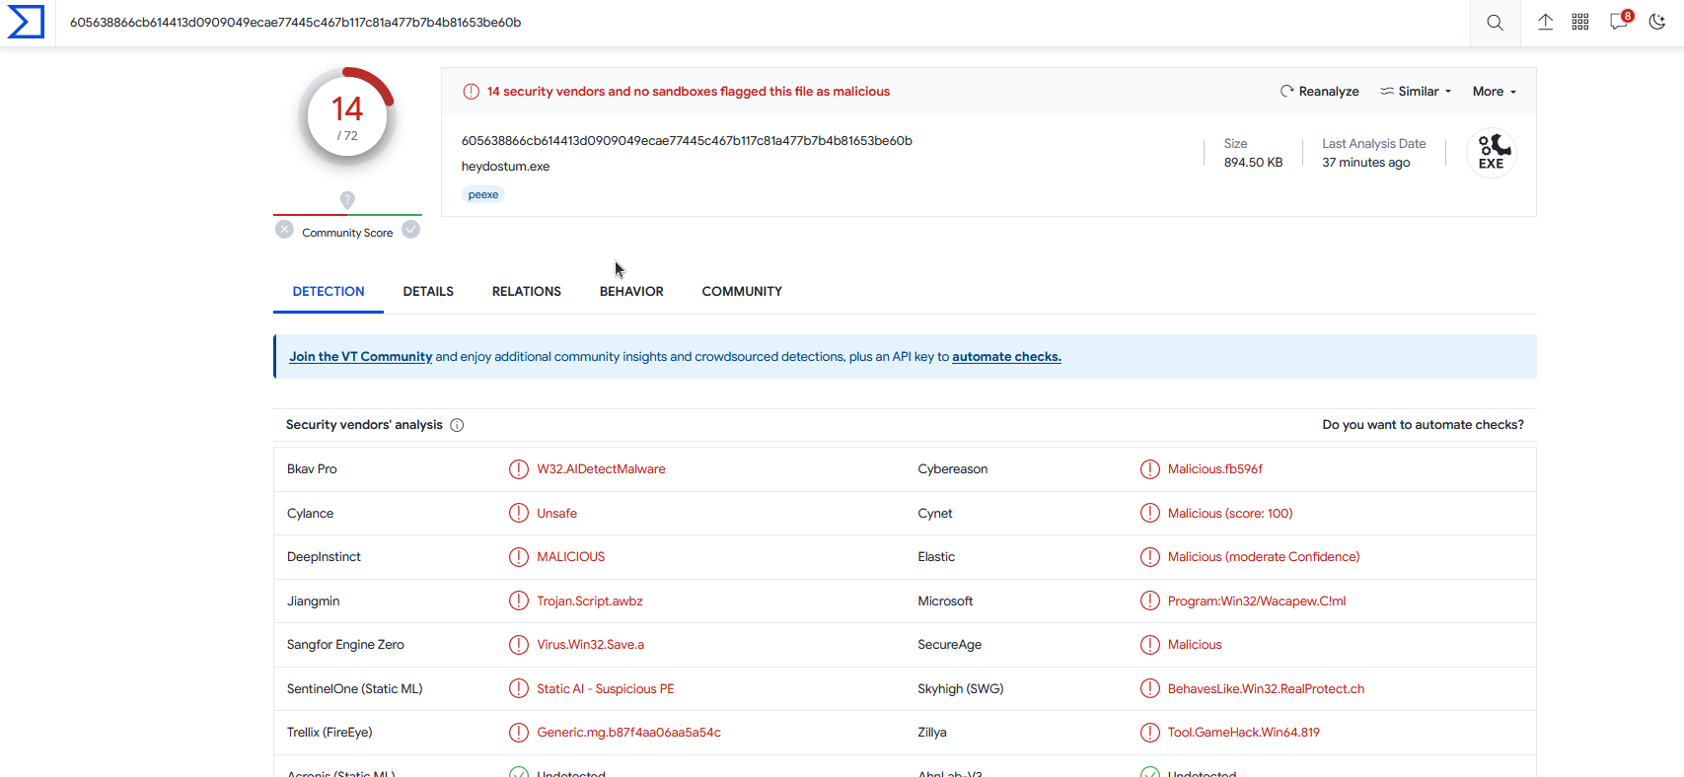
Task: Open the automate checks link
Action: point(1006,357)
